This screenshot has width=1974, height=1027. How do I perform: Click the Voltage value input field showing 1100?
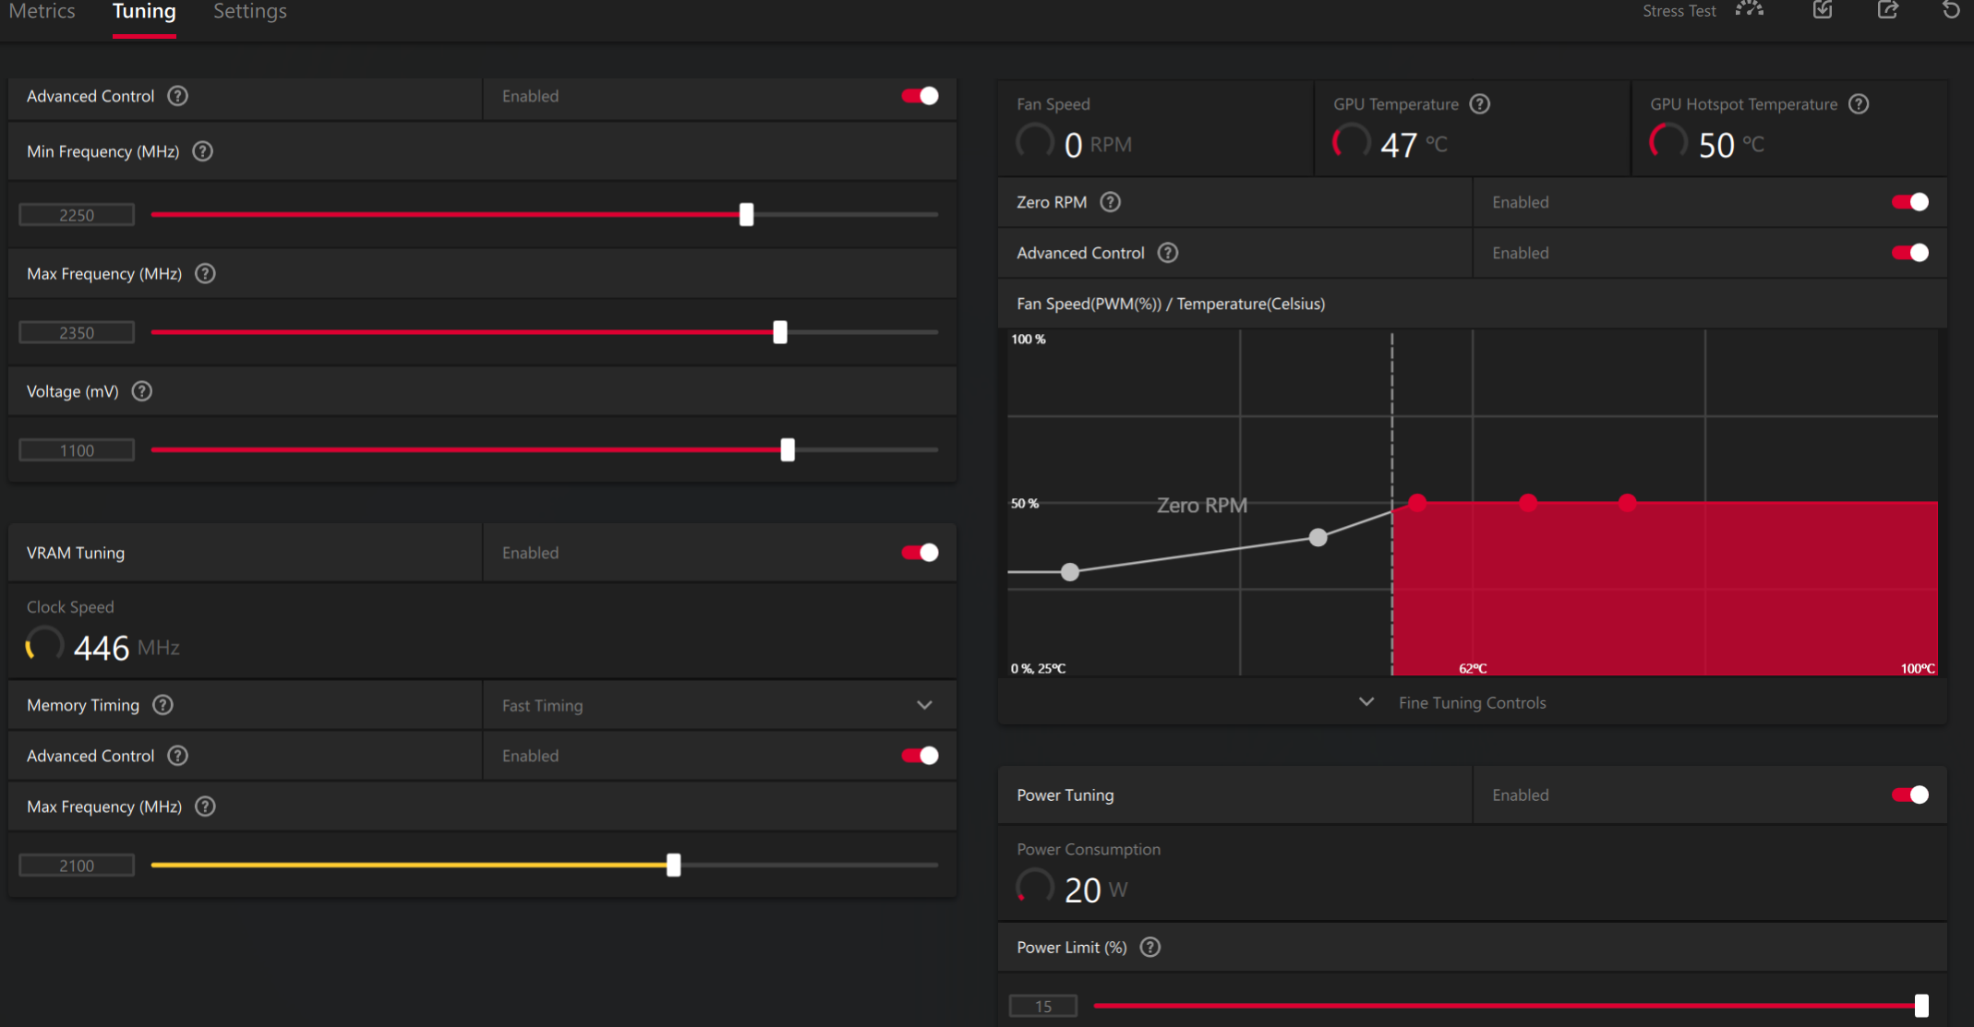(77, 450)
